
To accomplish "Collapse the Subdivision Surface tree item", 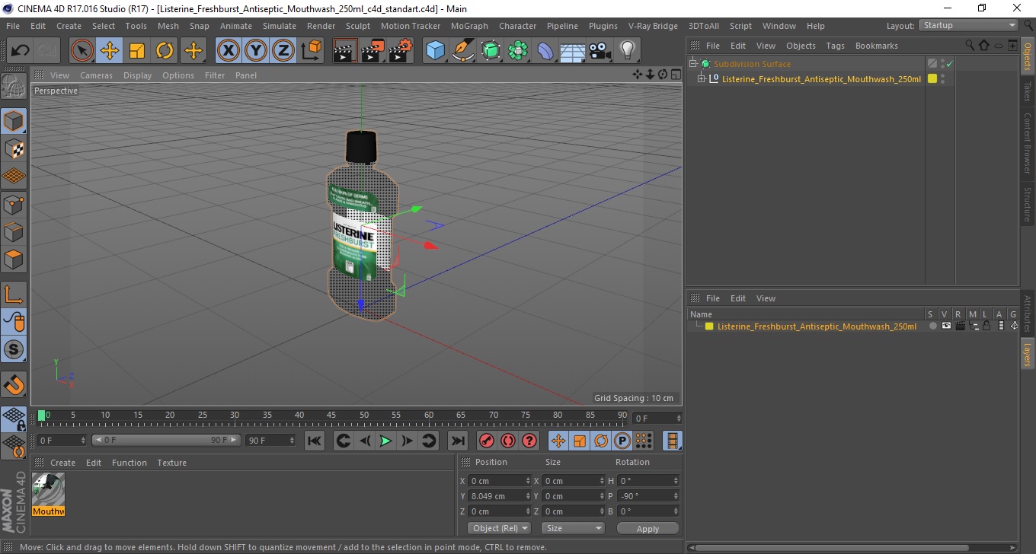I will [x=693, y=64].
